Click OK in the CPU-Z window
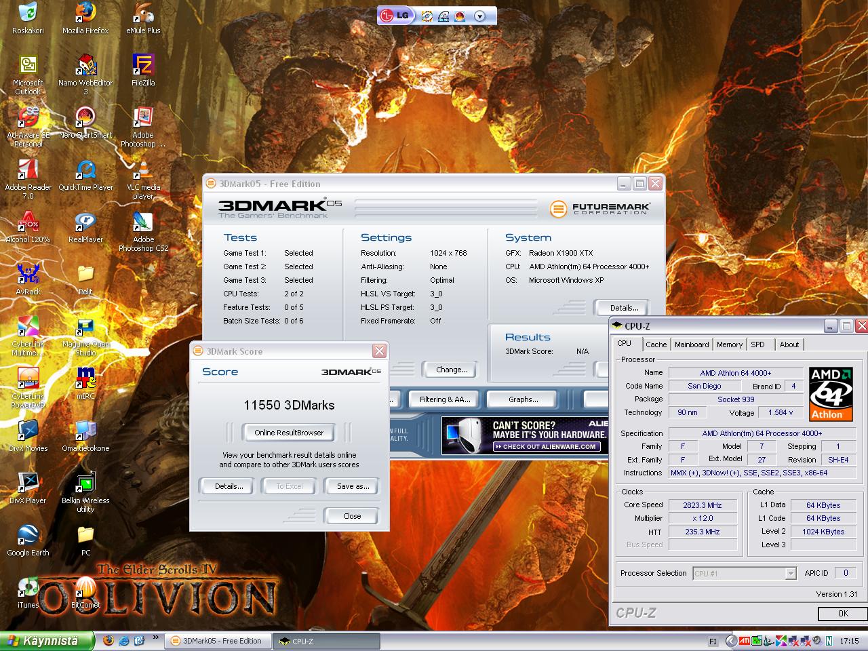The image size is (868, 651). [x=843, y=614]
